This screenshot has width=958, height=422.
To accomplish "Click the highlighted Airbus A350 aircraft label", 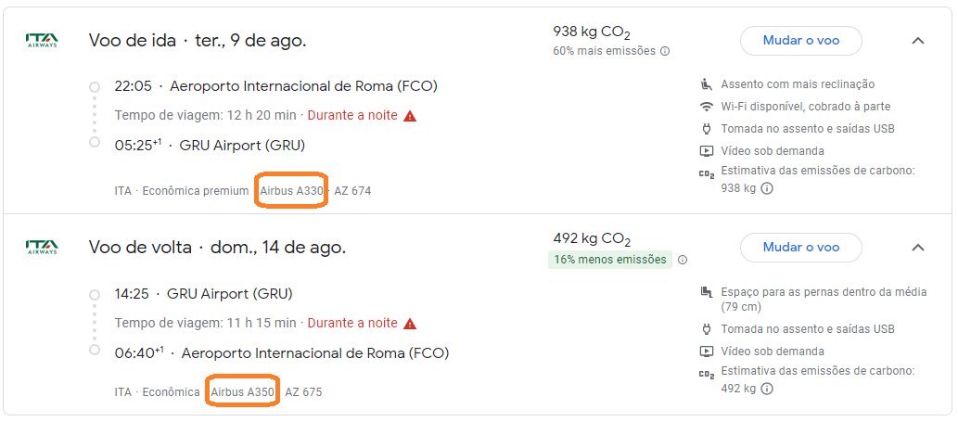I will pos(243,392).
